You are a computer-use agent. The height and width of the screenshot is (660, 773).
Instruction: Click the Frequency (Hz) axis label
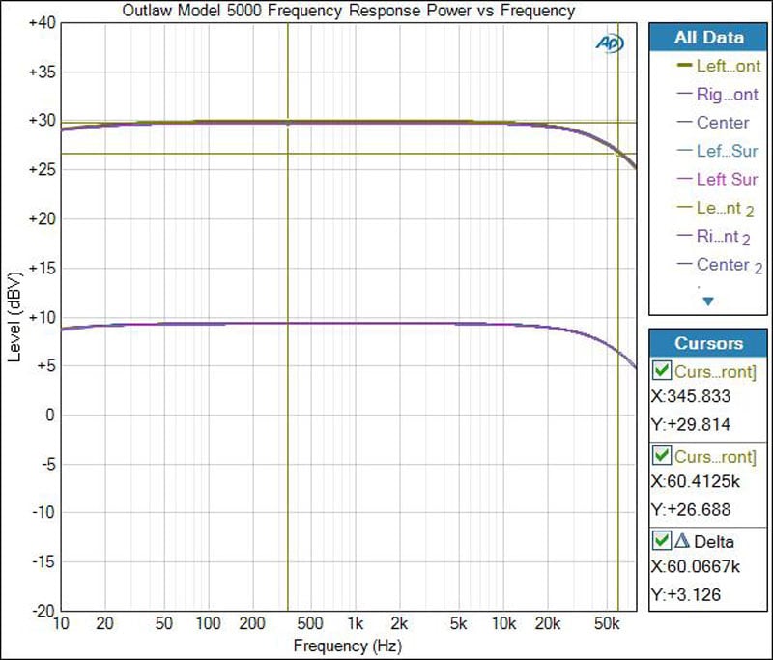pos(346,645)
